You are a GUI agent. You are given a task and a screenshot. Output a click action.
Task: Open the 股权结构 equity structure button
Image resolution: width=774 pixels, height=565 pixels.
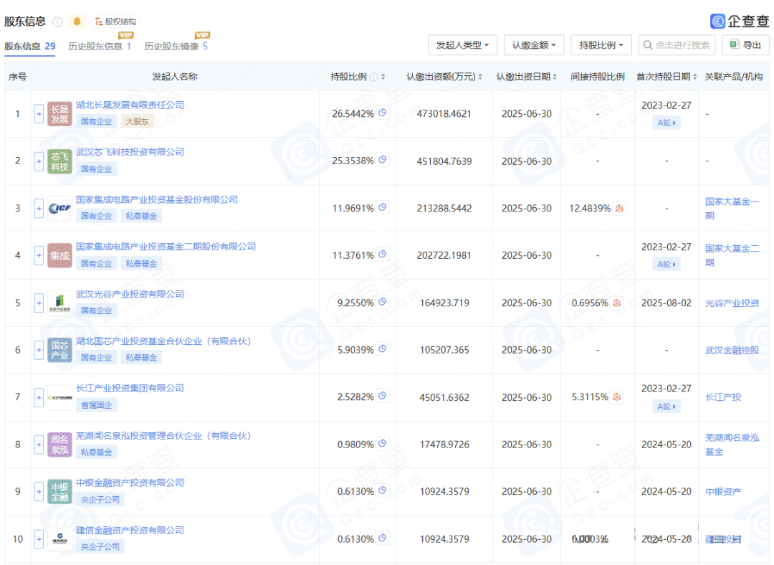[115, 22]
